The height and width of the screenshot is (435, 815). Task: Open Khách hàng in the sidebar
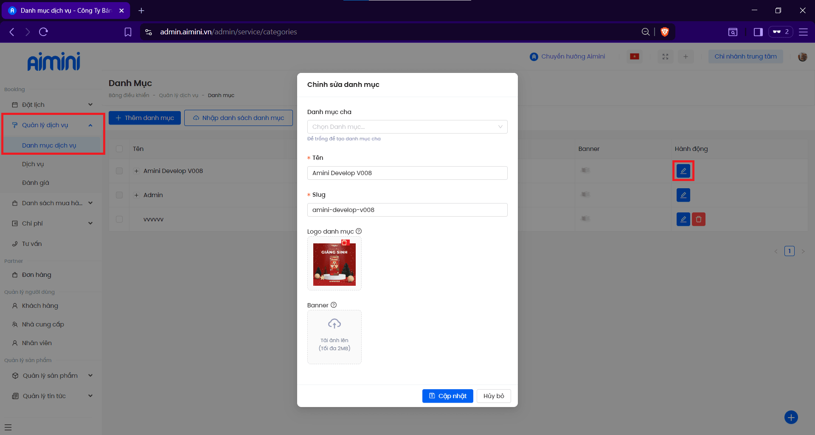point(40,306)
